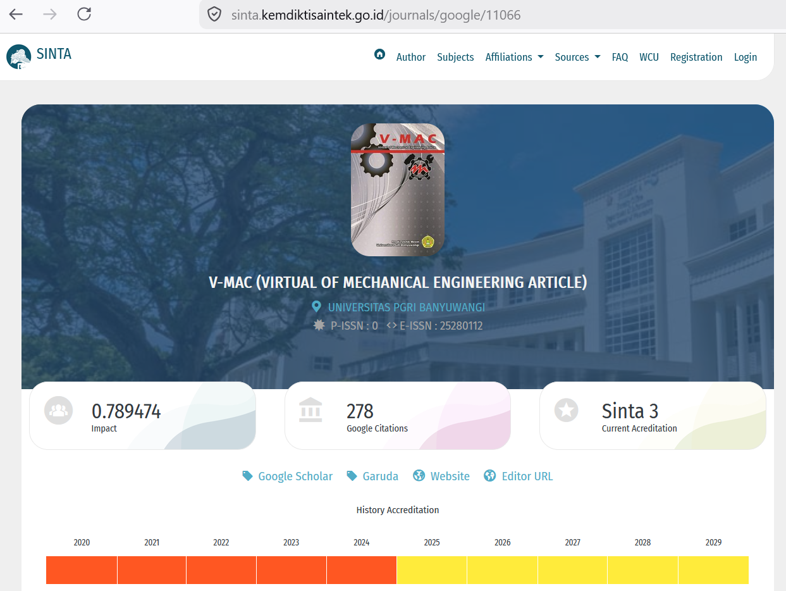Click the yellow 2025 accreditation bar
Screen dimensions: 786x591
432,570
